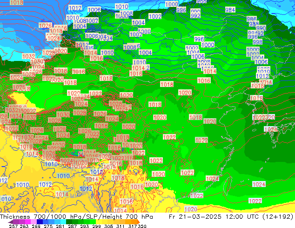Click the forecast date Fr 21-03-2025 12:00 UTC
The height and width of the screenshot is (228, 295).
[215, 216]
